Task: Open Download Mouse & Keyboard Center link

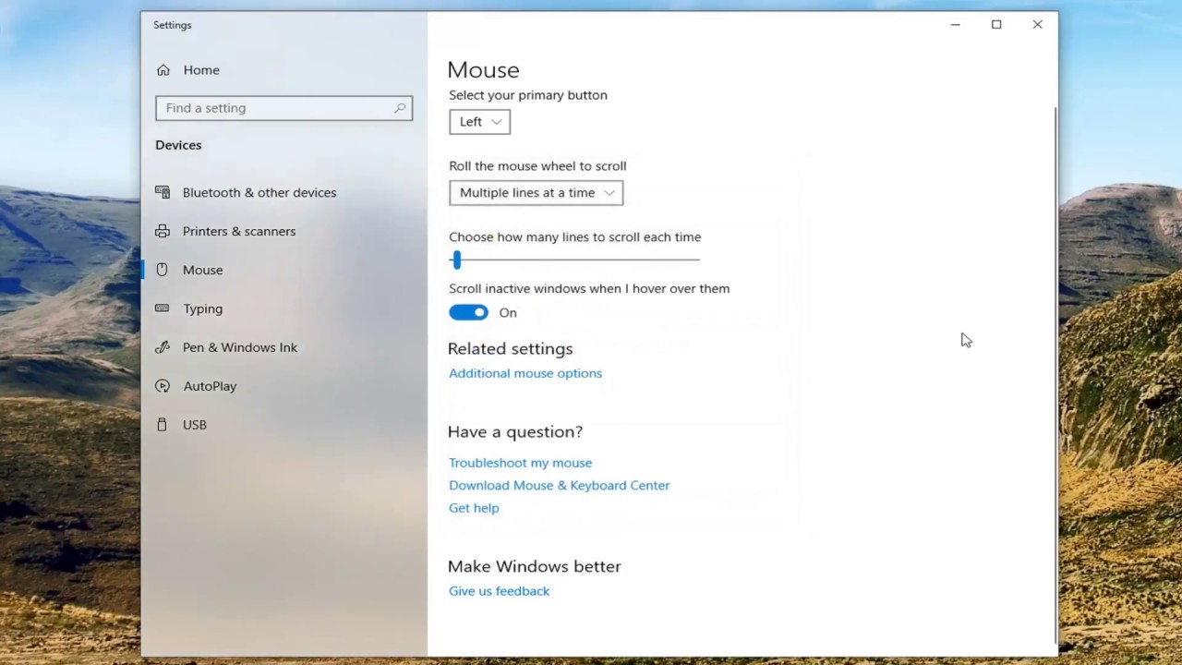Action: click(x=559, y=485)
